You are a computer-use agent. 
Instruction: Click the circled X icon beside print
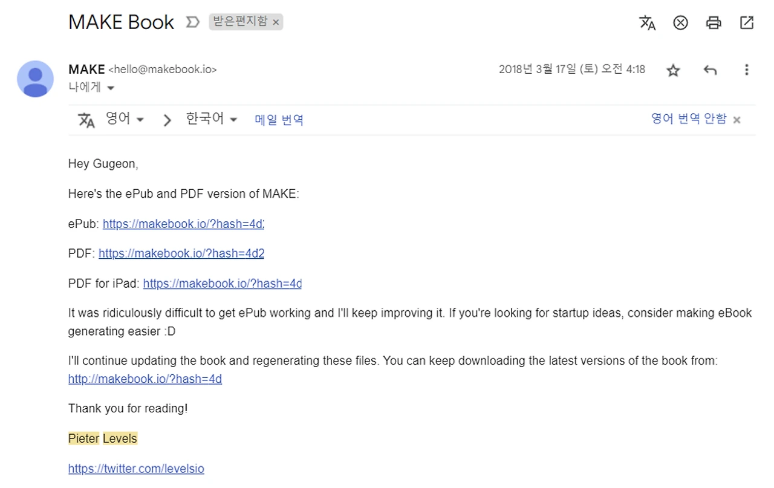coord(681,23)
